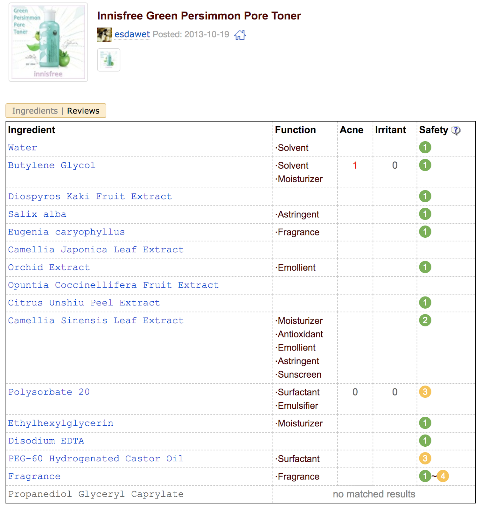
Task: Open the Salix alba ingredient link
Action: tap(37, 214)
